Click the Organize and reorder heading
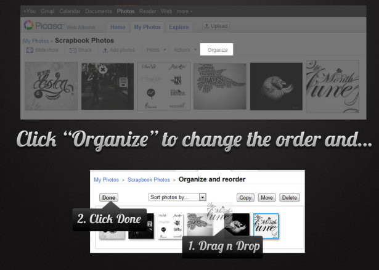This screenshot has height=270, width=379. (212, 179)
